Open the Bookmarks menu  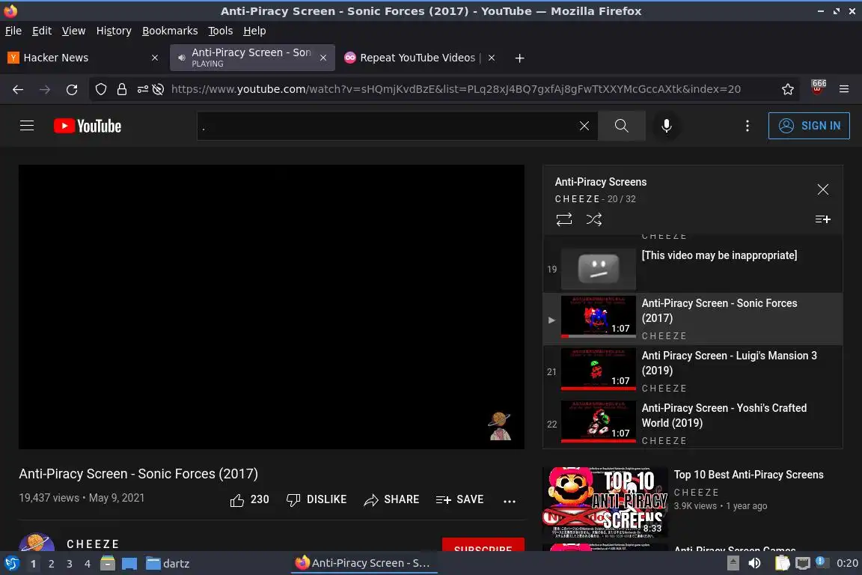(x=170, y=31)
